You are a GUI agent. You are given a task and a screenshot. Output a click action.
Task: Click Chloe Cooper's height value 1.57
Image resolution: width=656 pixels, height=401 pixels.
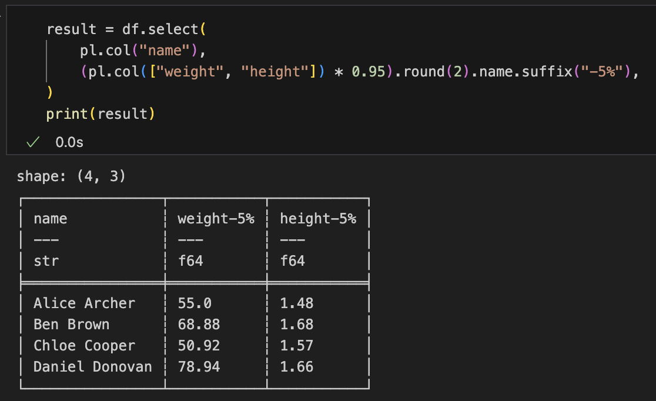click(296, 346)
